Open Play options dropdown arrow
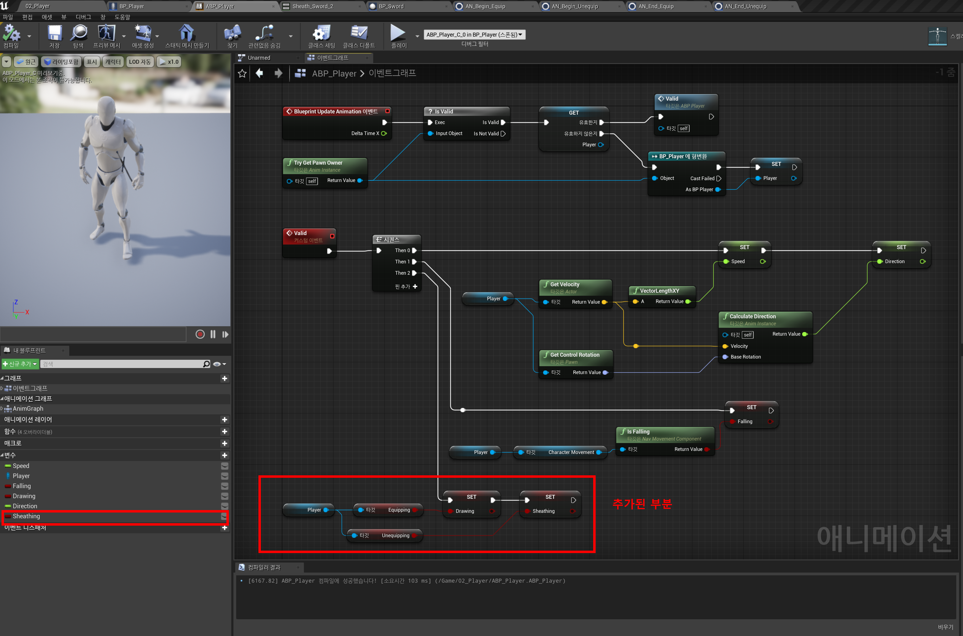Screen dimensions: 963x636 (x=417, y=37)
